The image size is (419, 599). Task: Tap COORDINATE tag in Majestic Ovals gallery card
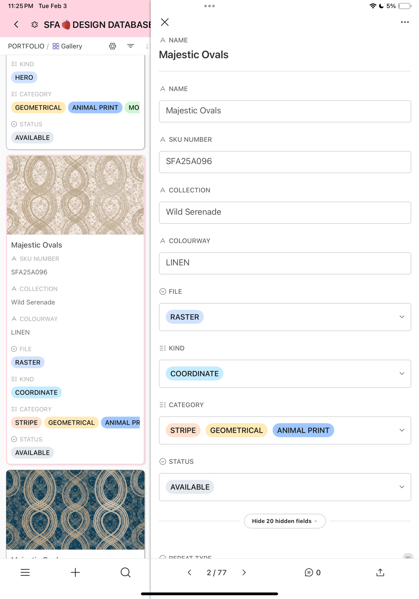[x=36, y=392]
